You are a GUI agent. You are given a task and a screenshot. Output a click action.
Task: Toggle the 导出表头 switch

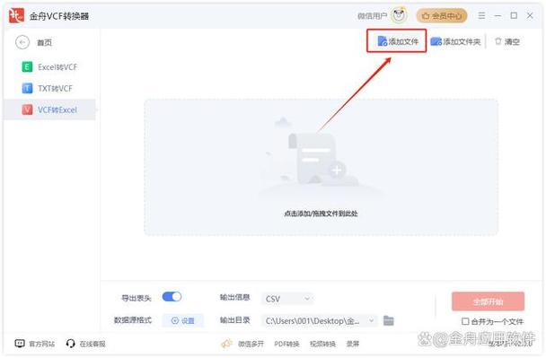(x=172, y=297)
